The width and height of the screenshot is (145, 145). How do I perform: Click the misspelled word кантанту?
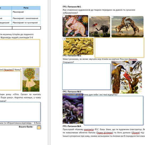[x=89, y=129]
